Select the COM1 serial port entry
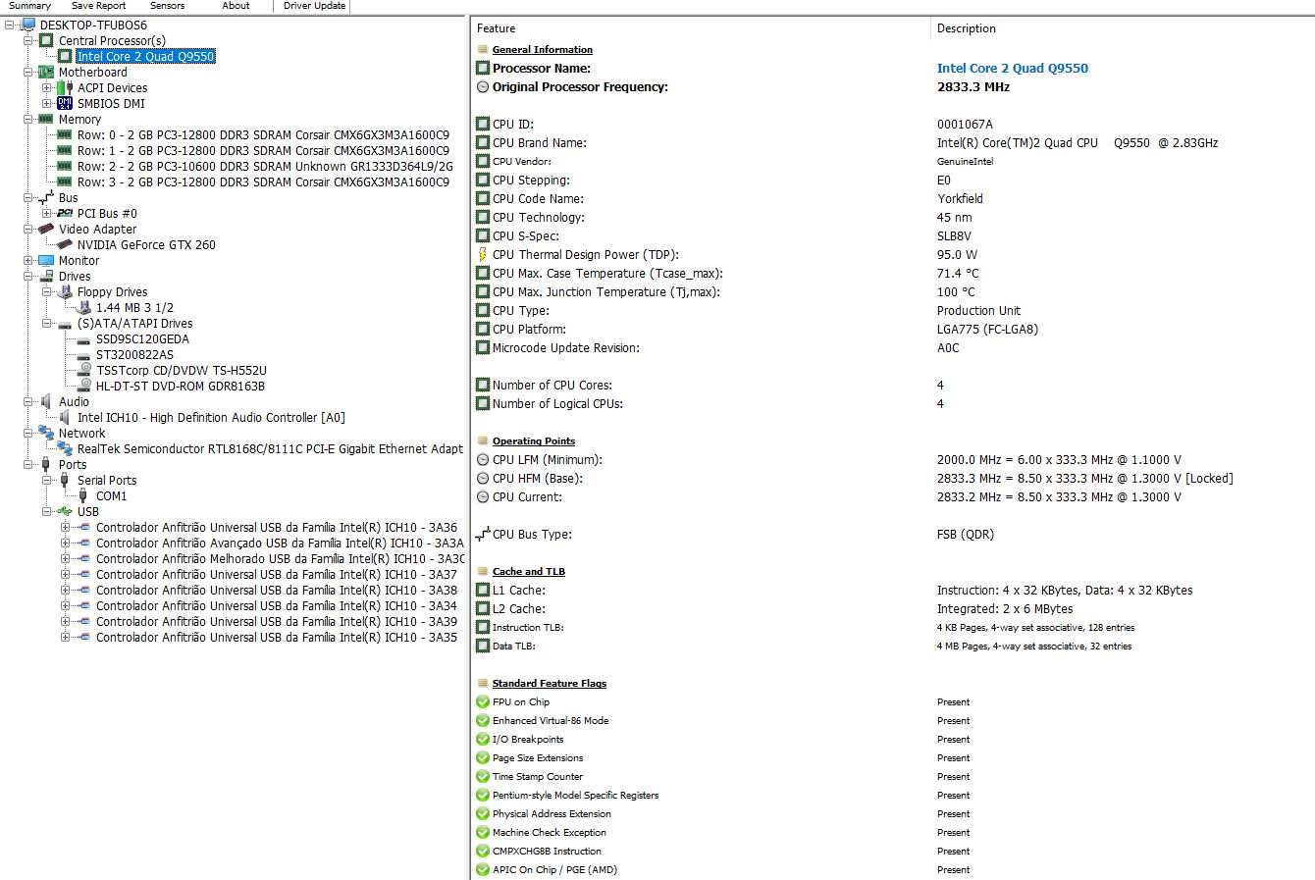Viewport: 1315px width, 880px height. (x=111, y=496)
